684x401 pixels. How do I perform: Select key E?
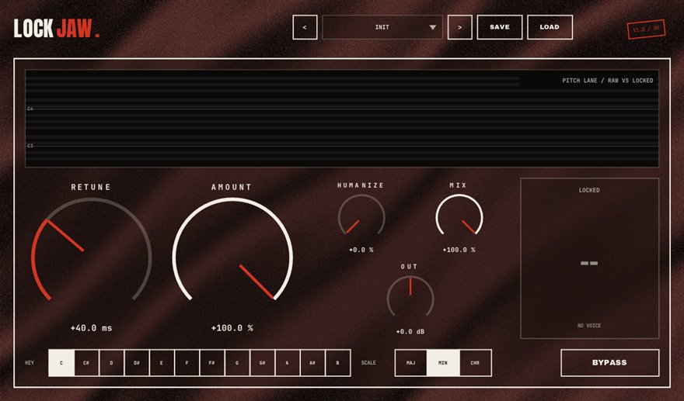(162, 363)
